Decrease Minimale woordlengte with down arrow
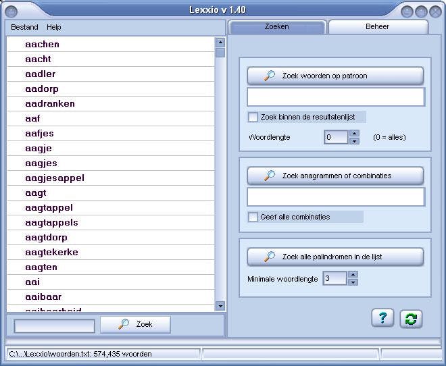The height and width of the screenshot is (366, 446). tap(353, 282)
